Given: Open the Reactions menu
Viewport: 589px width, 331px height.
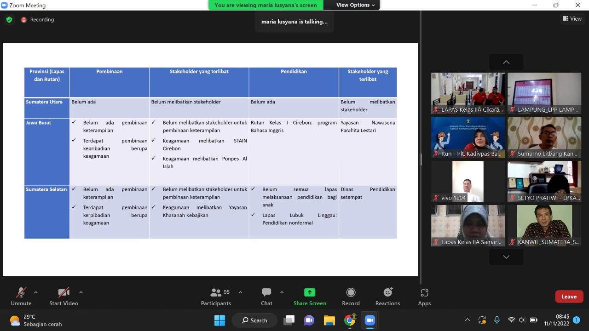Looking at the screenshot, I should 387,297.
